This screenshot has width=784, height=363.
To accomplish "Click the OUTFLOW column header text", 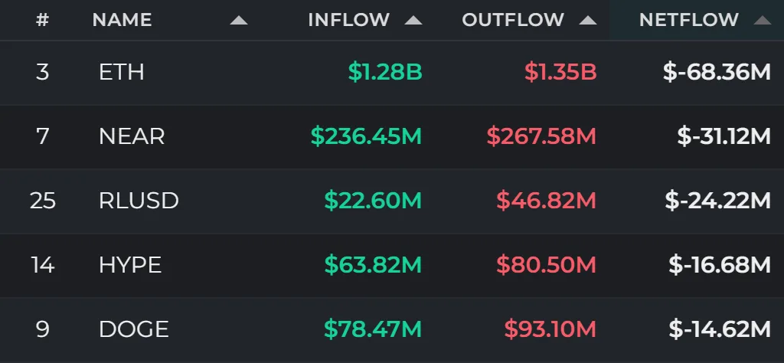I will pos(513,20).
